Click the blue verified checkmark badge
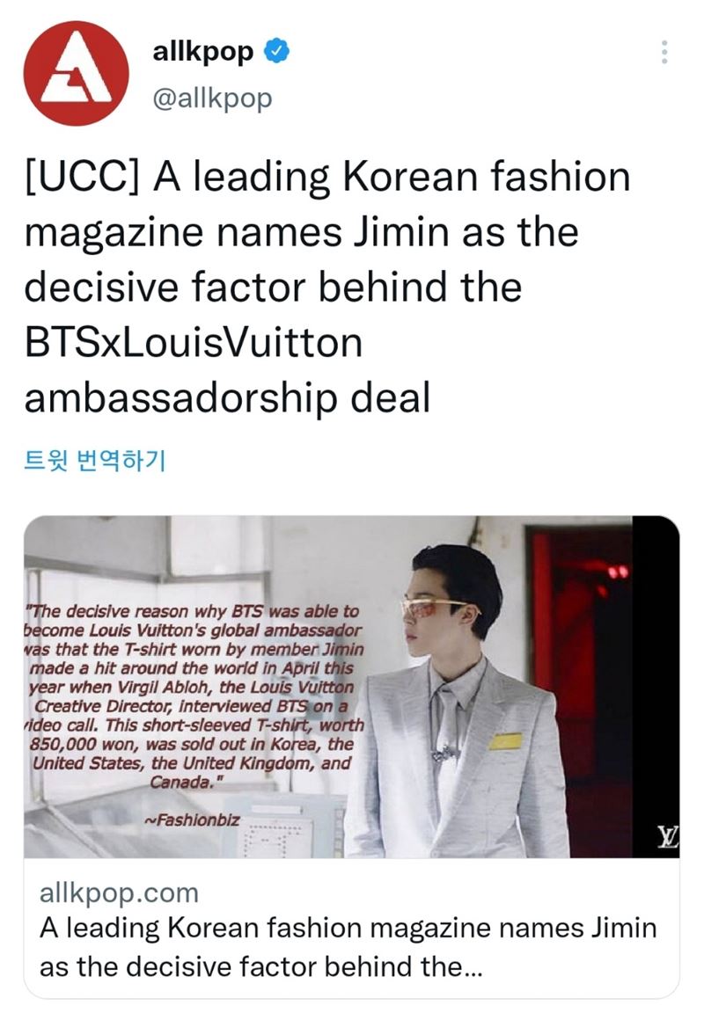This screenshot has height=1020, width=704. 276,51
